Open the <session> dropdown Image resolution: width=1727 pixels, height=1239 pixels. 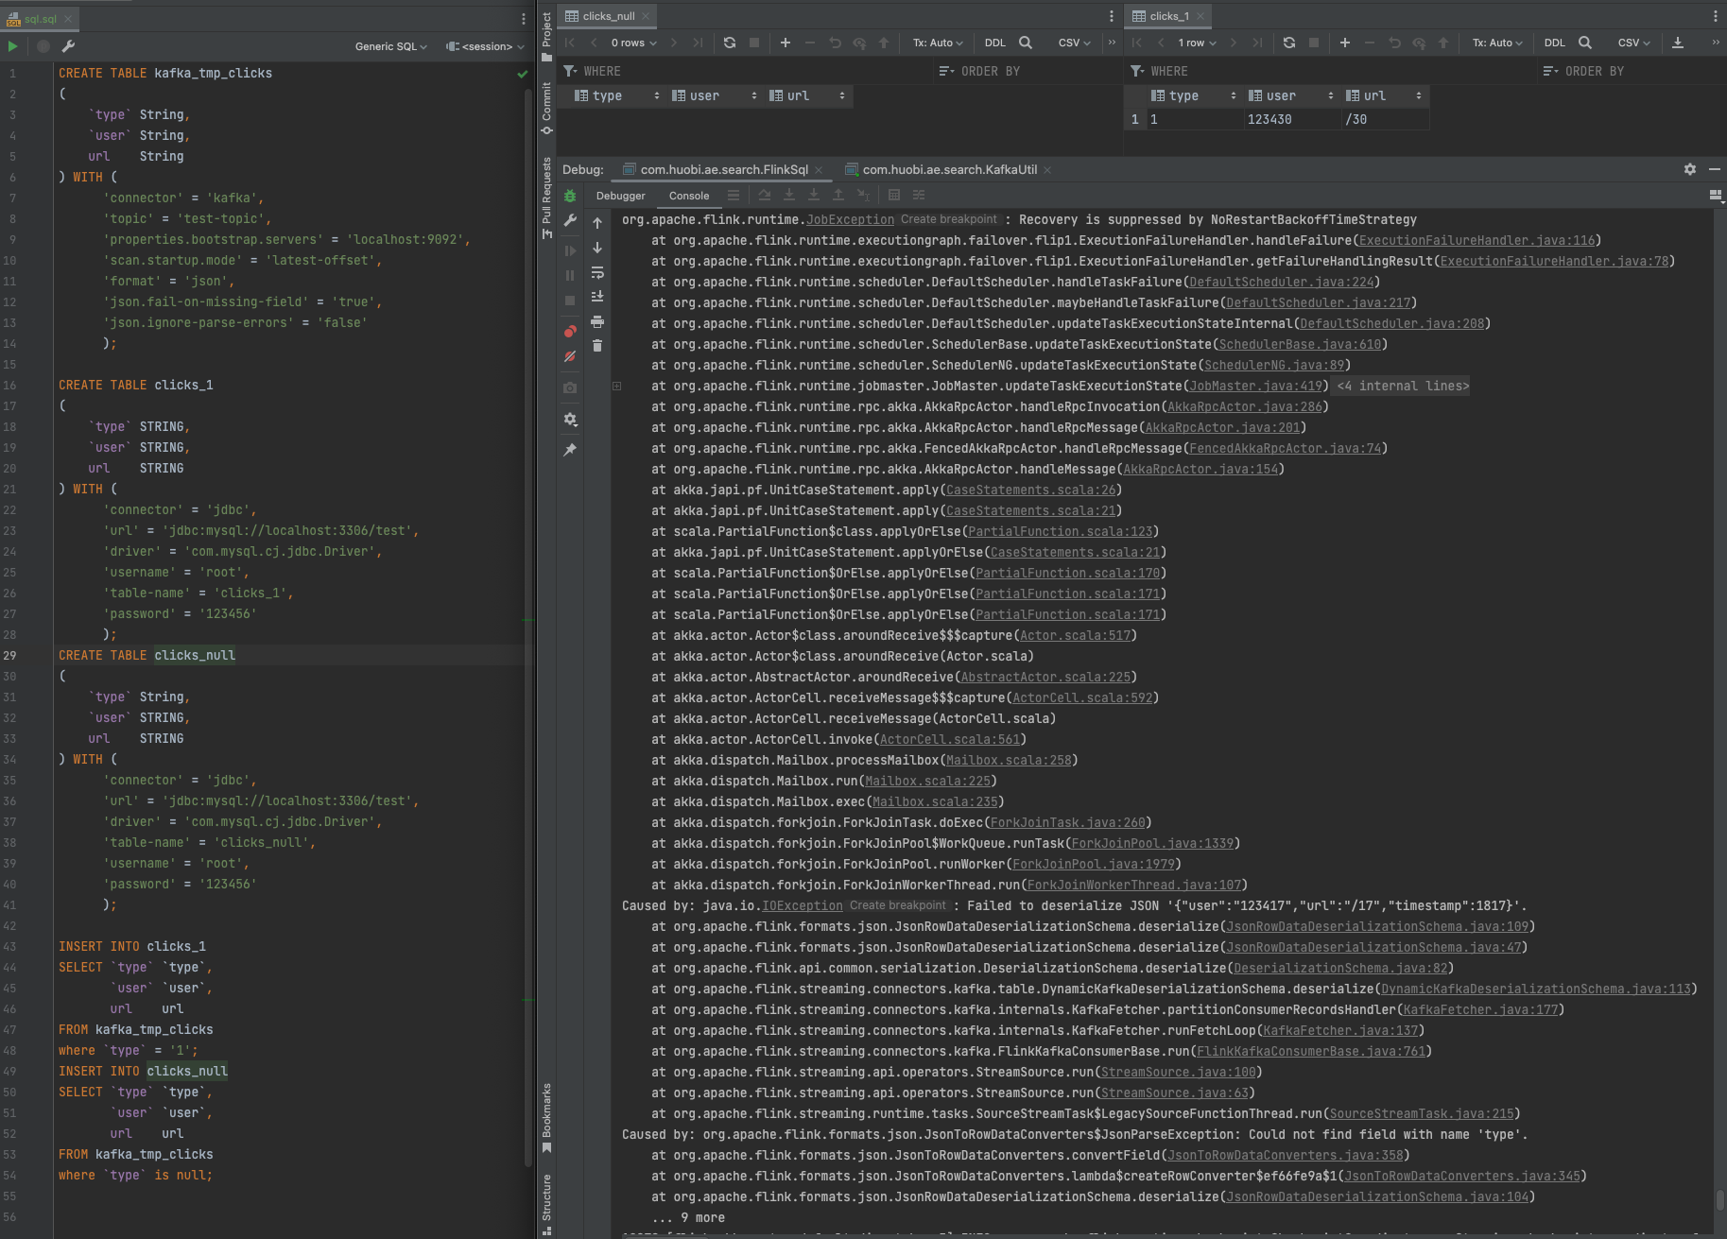485,46
